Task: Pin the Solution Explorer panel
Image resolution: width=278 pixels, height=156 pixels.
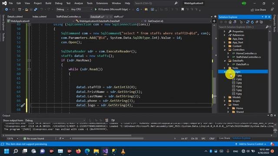Action: (266, 17)
